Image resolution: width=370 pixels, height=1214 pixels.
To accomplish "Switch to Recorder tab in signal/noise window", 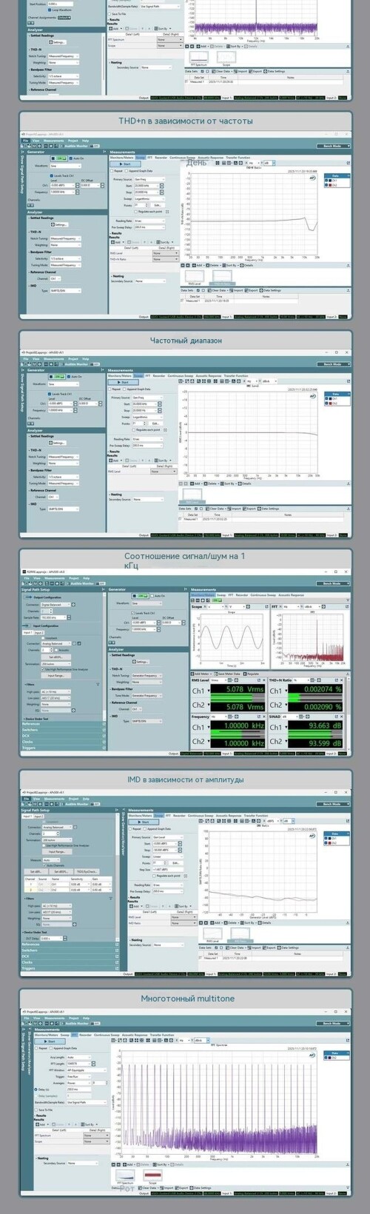I will click(x=241, y=594).
